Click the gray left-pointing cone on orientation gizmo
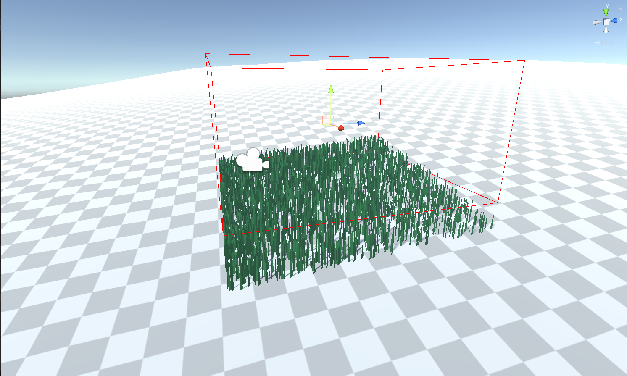Image resolution: width=627 pixels, height=376 pixels. point(597,22)
